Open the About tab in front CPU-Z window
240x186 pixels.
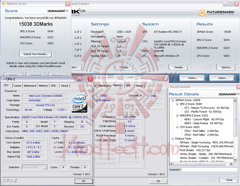64,86
